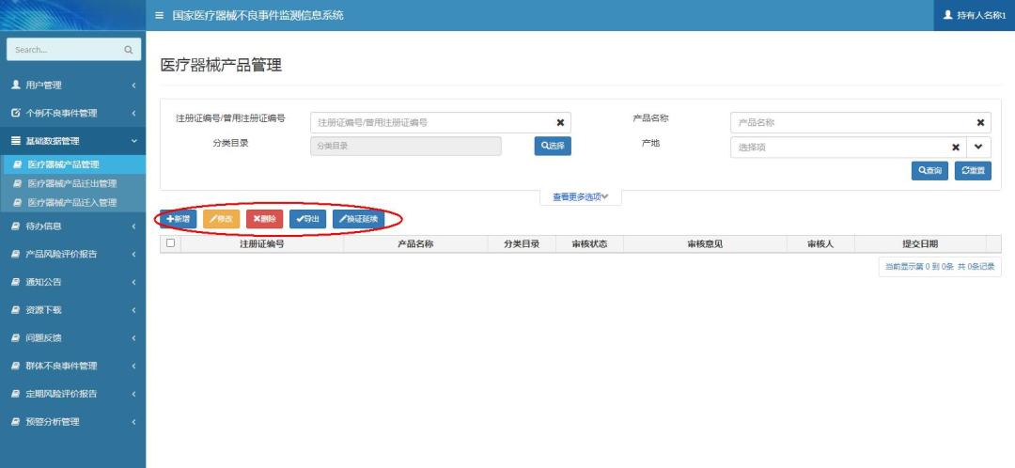Click the 提交日期 column header
Screen dimensions: 1015x468
point(920,244)
